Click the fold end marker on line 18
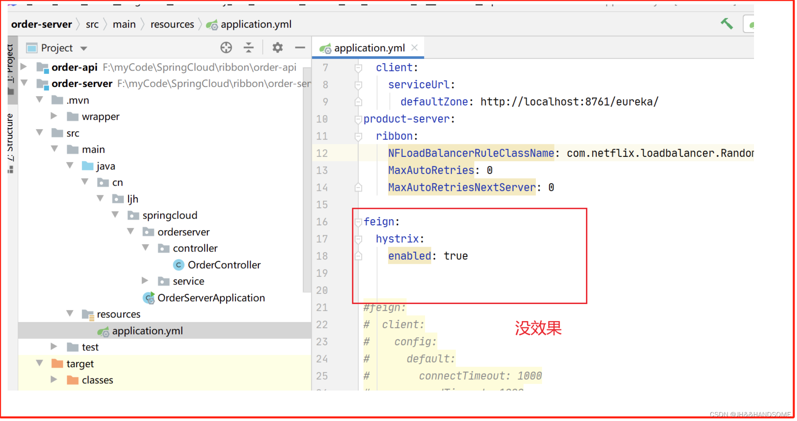This screenshot has height=421, width=797. 358,256
